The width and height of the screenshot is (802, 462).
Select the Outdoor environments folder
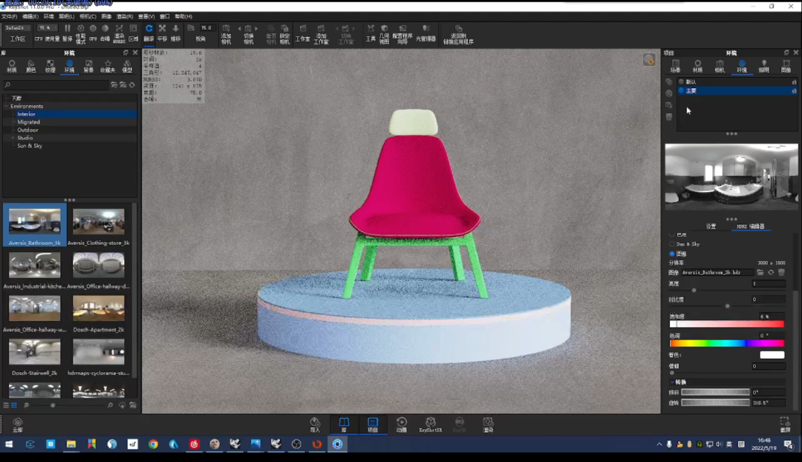coord(28,130)
